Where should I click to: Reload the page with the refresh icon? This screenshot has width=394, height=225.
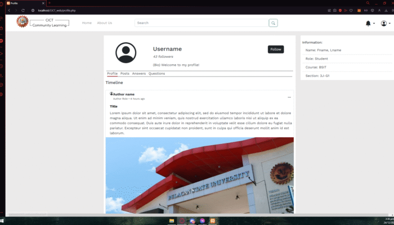[x=23, y=11]
